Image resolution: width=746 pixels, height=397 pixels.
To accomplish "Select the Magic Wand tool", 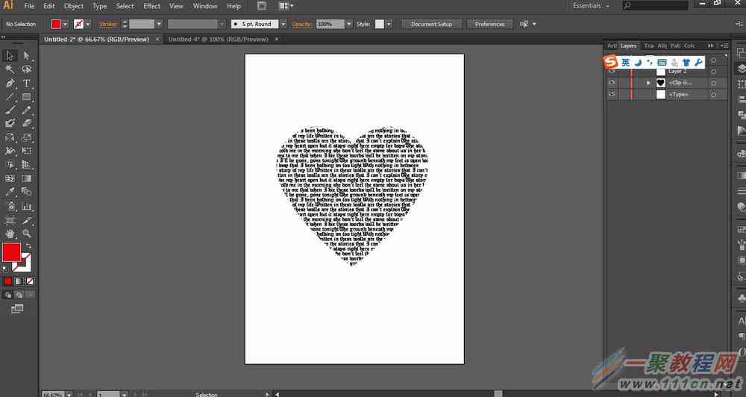I will pyautogui.click(x=10, y=69).
